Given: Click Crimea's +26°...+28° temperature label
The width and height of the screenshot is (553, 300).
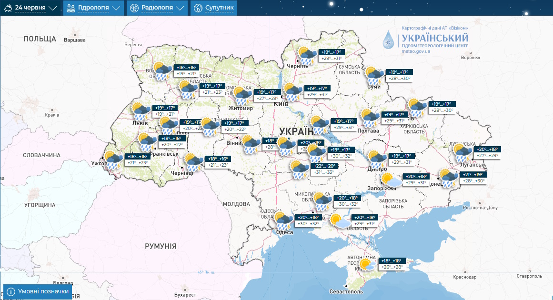Looking at the screenshot, I should click(x=392, y=267).
